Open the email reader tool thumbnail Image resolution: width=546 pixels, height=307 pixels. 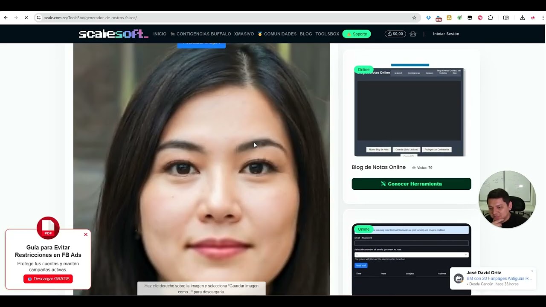411,259
